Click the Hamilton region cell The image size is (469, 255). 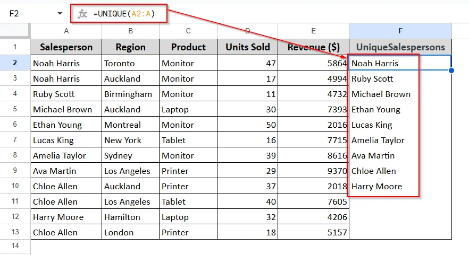coord(130,216)
